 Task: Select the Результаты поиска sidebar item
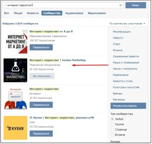[128, 106]
